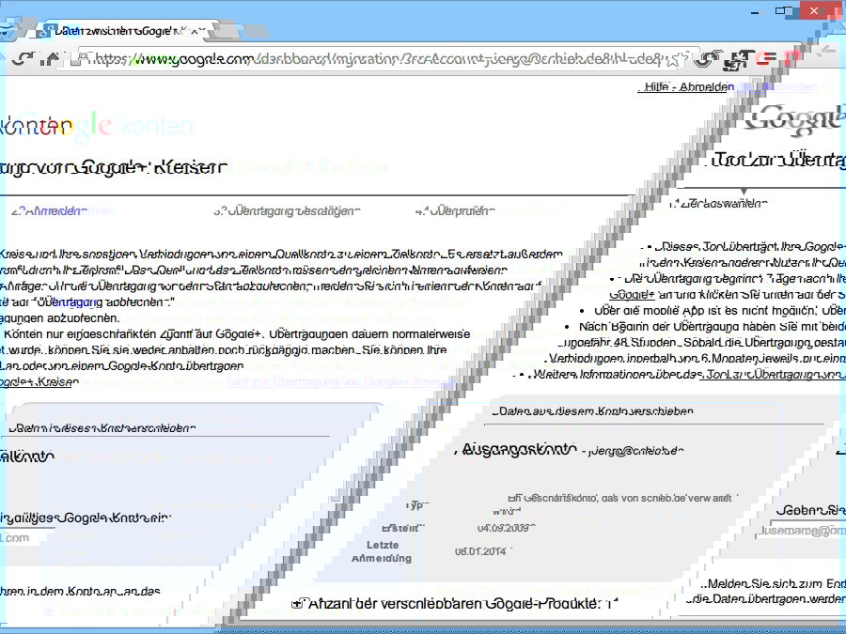Go to the browser home page icon
The height and width of the screenshot is (634, 846).
[52, 58]
